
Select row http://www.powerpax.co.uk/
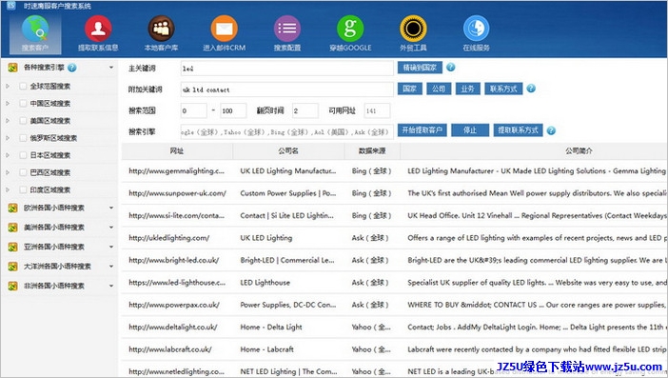tap(395, 305)
